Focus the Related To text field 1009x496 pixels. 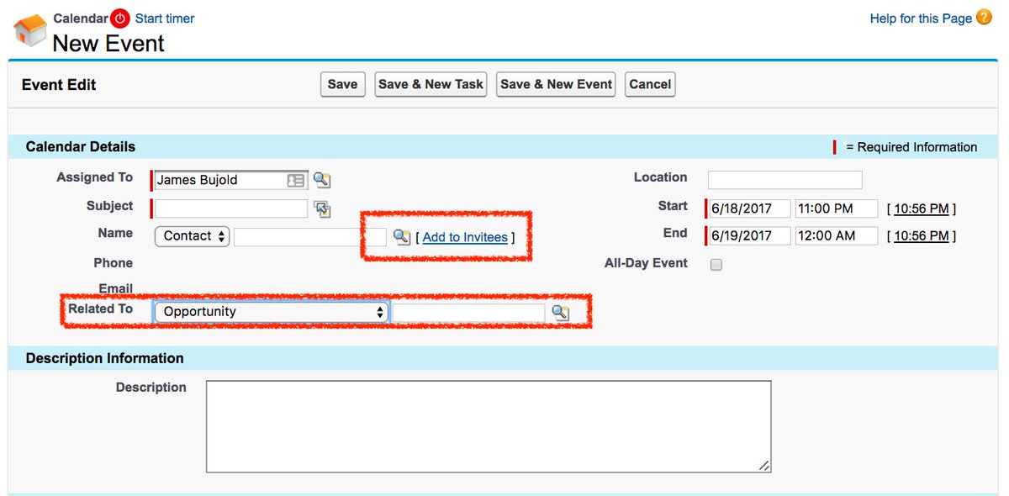pos(468,313)
